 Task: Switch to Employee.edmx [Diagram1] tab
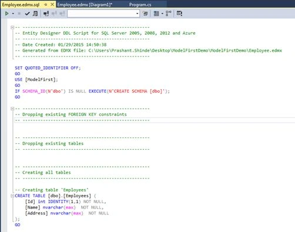click(x=85, y=5)
